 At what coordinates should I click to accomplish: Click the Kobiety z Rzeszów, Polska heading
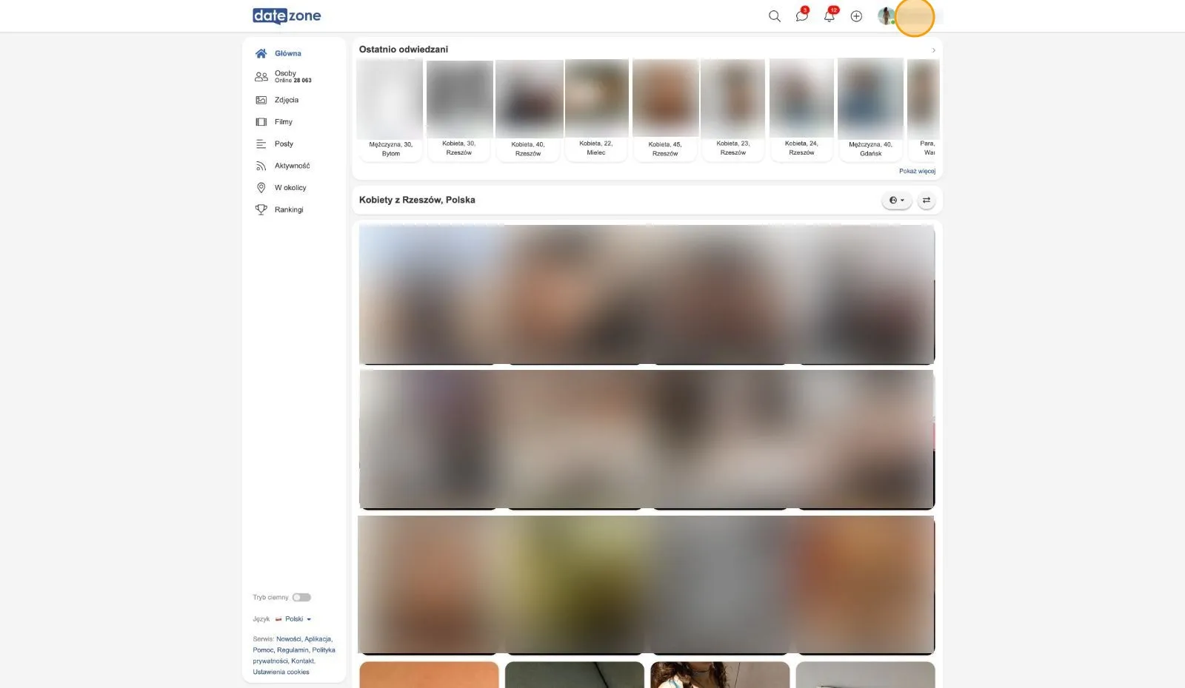[417, 200]
